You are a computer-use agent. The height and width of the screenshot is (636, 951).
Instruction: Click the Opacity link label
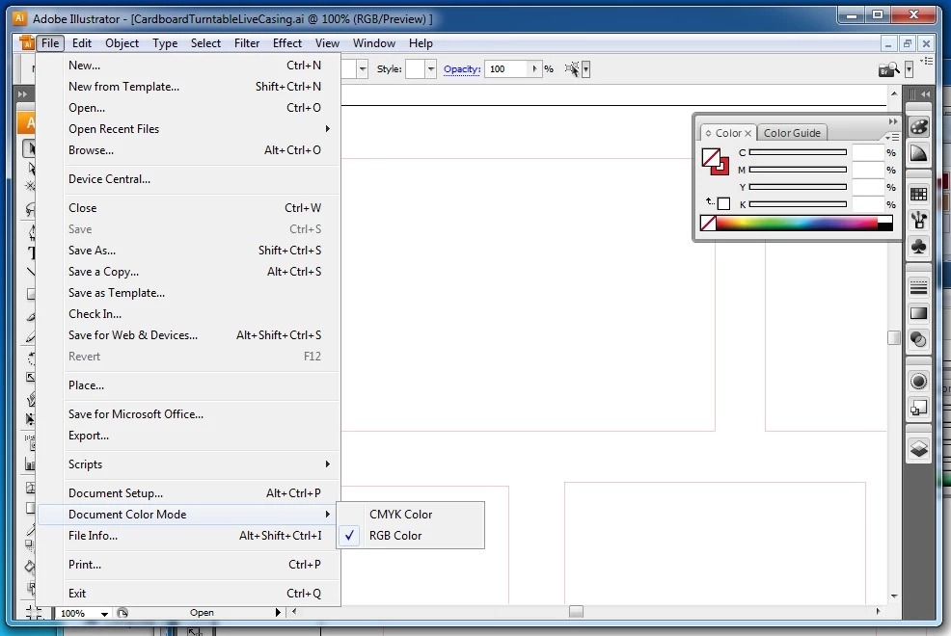(462, 69)
